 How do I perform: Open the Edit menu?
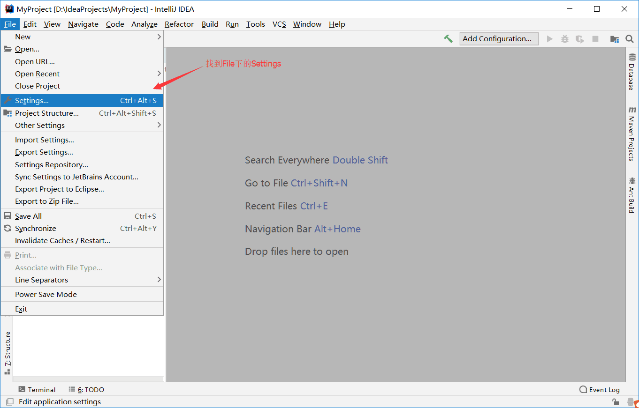coord(30,24)
